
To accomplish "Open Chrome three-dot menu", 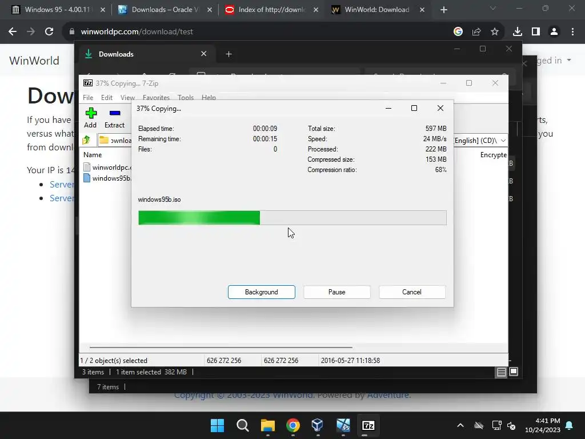I will pyautogui.click(x=572, y=32).
